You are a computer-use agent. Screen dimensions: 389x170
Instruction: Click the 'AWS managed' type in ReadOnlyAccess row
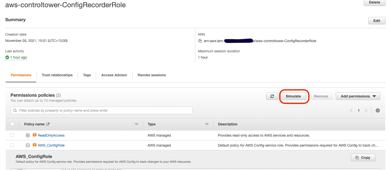[x=159, y=135]
